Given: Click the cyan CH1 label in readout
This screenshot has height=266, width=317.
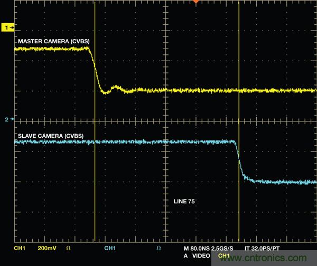Looking at the screenshot, I should 110,248.
